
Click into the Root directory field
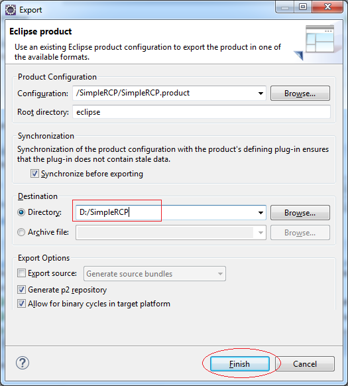point(202,112)
